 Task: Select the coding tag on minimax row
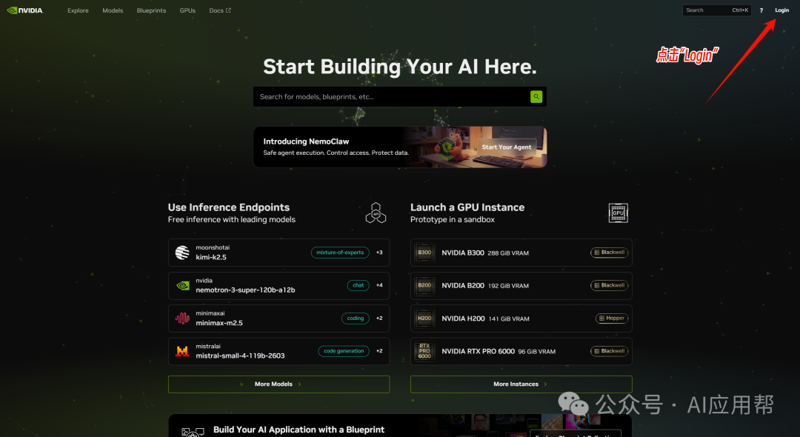[x=355, y=318]
